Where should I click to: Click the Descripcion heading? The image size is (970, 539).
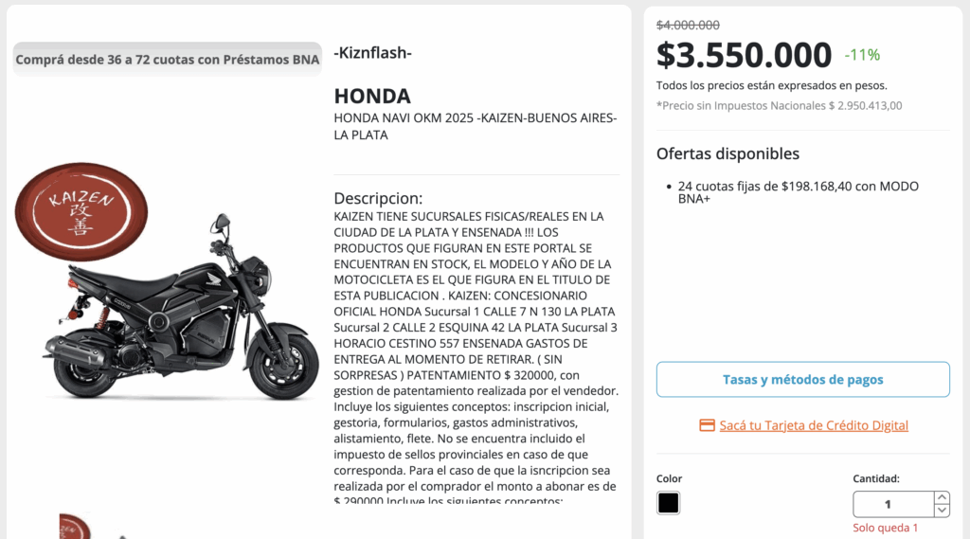click(x=378, y=198)
